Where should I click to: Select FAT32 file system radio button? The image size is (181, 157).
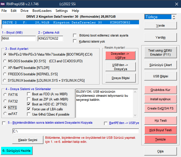[5, 101]
